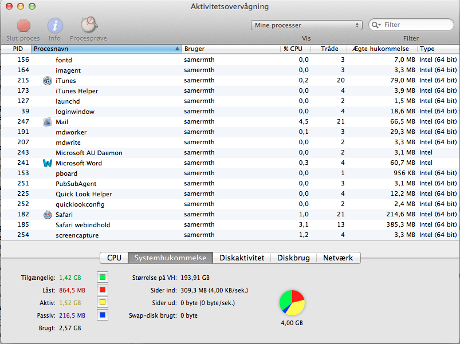Click the 1,52 GB Aktiv value
The height and width of the screenshot is (344, 460).
coord(70,303)
